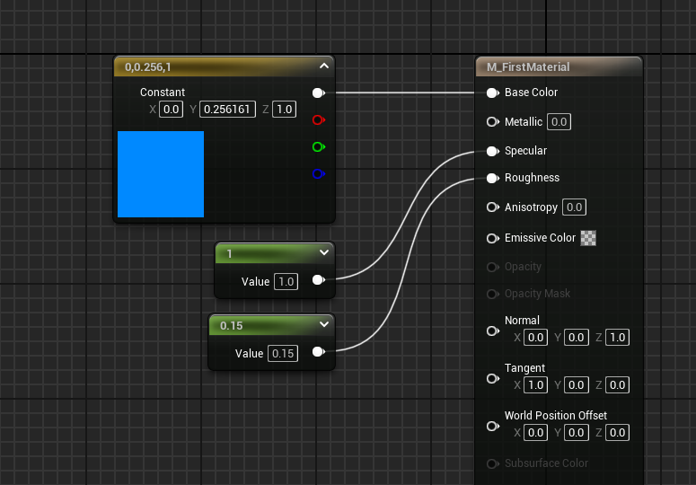Expand the chevron on the 0.15 node
This screenshot has width=696, height=485.
[x=324, y=324]
